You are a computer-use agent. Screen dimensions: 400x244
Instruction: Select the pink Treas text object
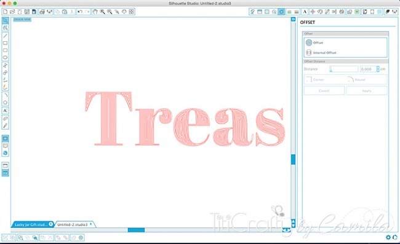tap(185, 119)
